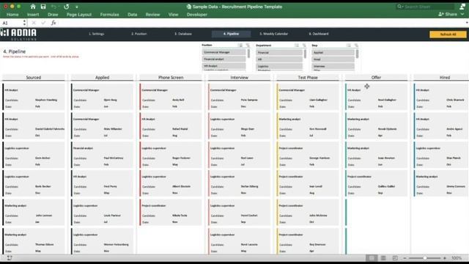Click the ADNIA Solutions logo

(18, 34)
